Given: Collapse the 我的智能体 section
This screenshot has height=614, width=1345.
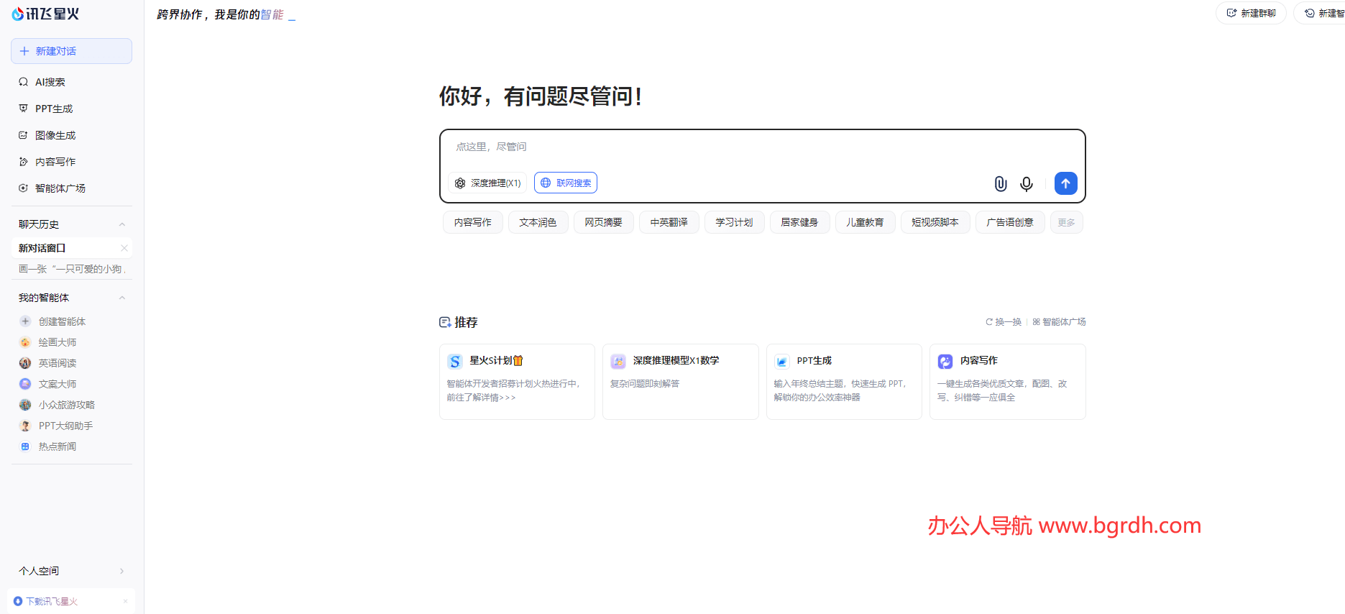Looking at the screenshot, I should pyautogui.click(x=122, y=298).
